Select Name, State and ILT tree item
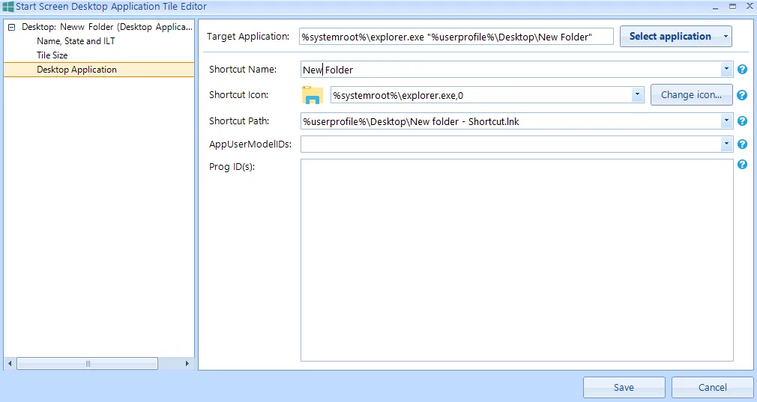757x402 pixels. pos(76,41)
